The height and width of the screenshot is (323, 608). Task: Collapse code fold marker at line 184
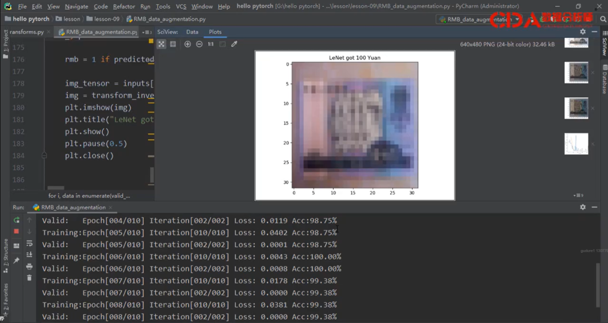pyautogui.click(x=44, y=156)
